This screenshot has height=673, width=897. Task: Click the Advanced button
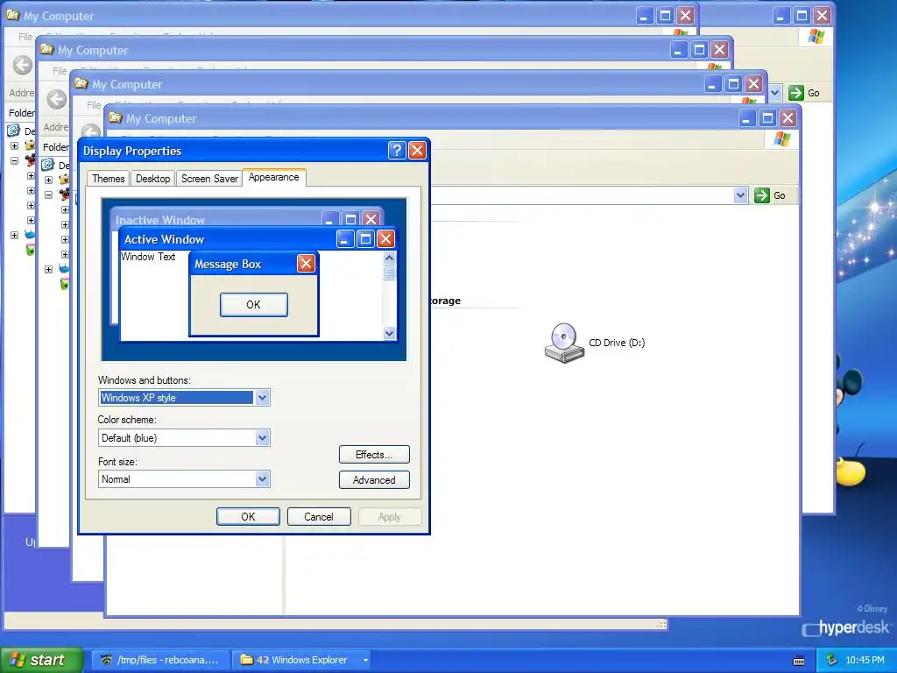(374, 479)
